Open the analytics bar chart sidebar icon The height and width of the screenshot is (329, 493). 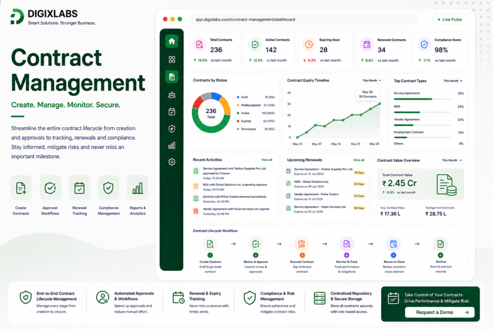pyautogui.click(x=172, y=145)
